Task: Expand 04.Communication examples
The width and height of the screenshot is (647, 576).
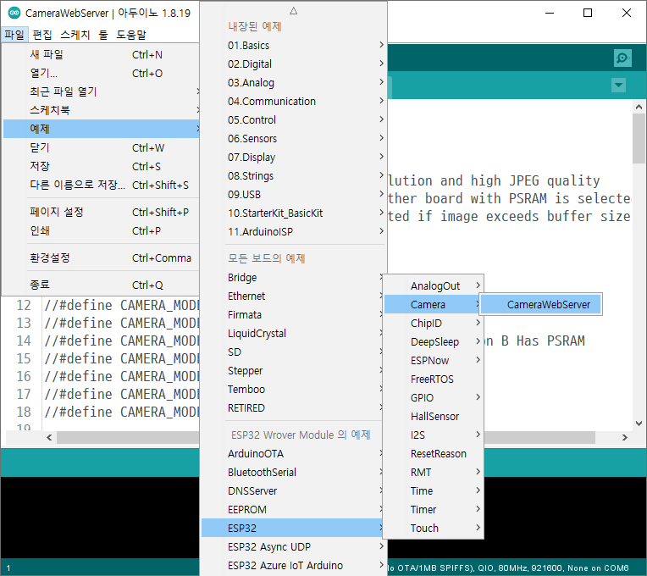Action: pos(294,101)
